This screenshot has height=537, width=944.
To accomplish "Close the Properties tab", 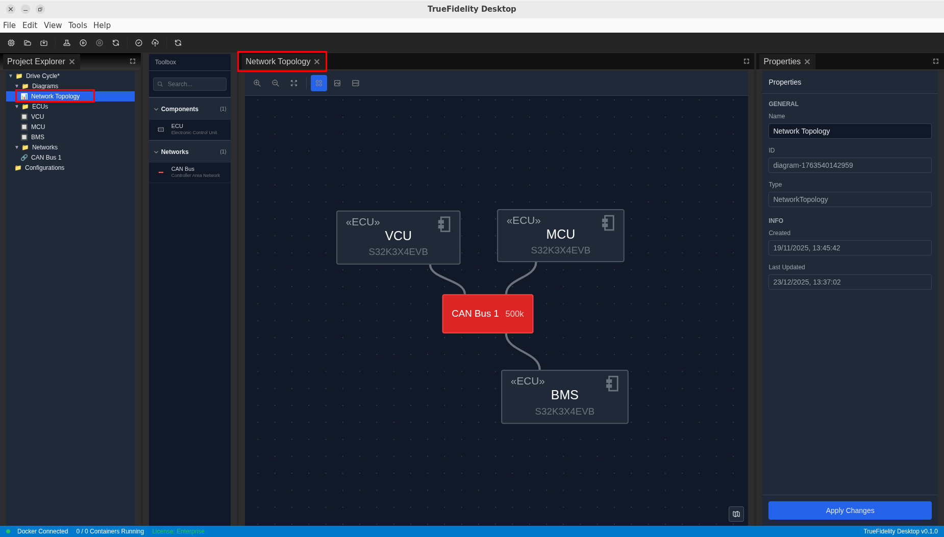I will [807, 62].
